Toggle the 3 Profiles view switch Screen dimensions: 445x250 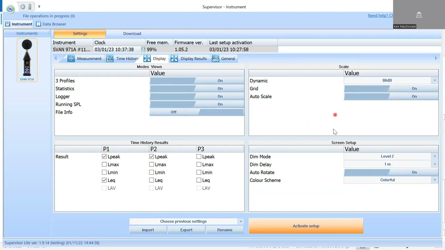click(x=197, y=81)
